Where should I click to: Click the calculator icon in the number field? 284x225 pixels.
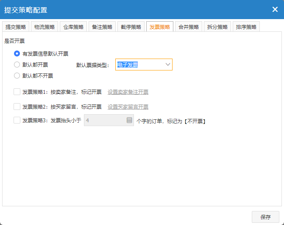pos(129,121)
